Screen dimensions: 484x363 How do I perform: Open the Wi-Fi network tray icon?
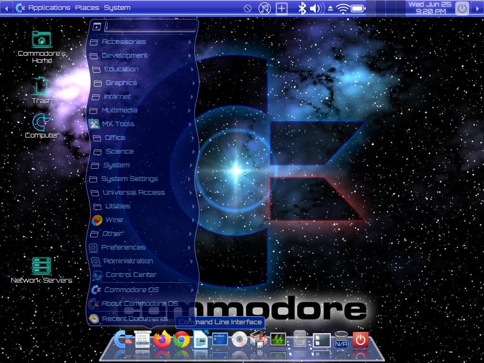point(343,9)
